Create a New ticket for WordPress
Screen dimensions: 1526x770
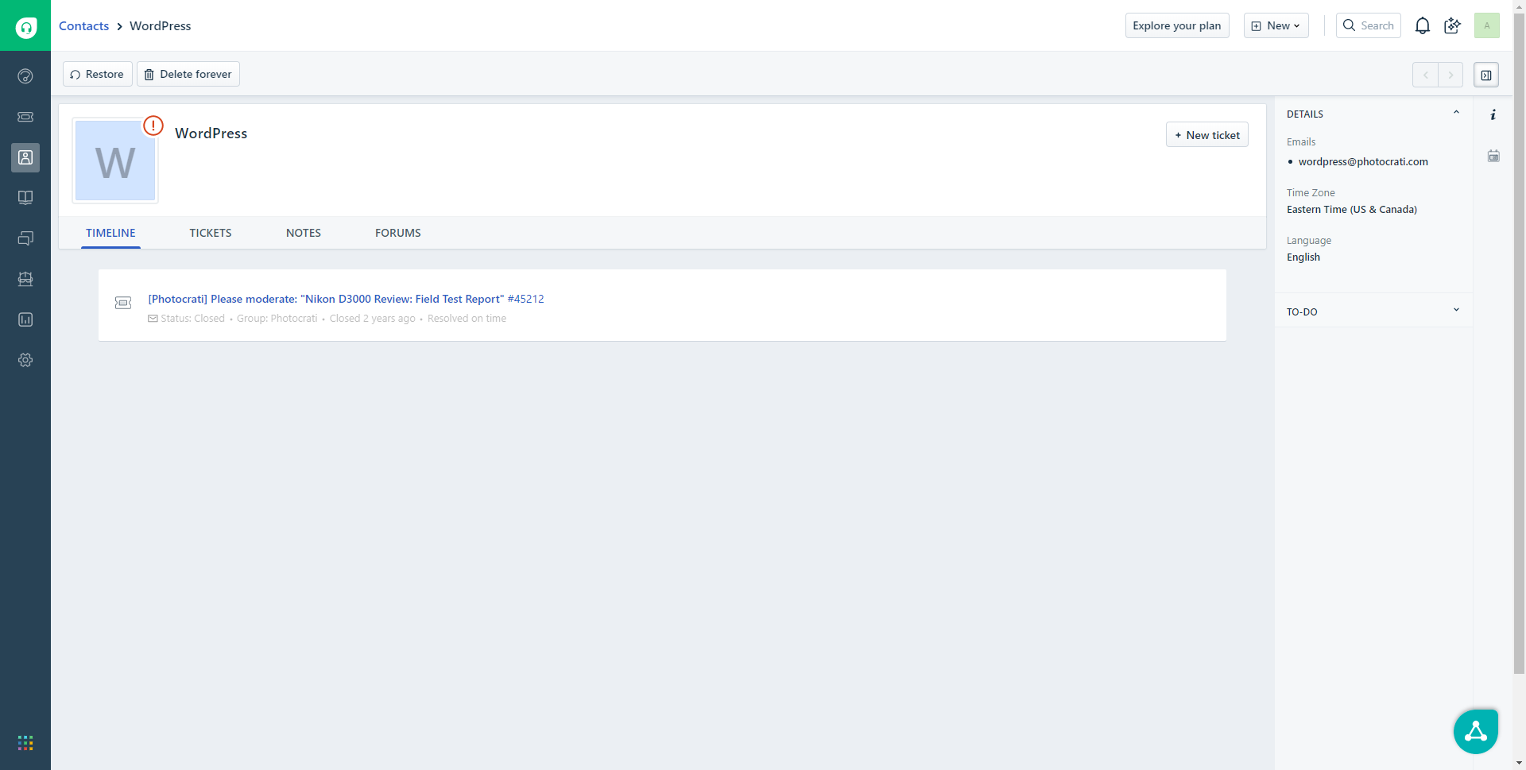click(x=1207, y=135)
